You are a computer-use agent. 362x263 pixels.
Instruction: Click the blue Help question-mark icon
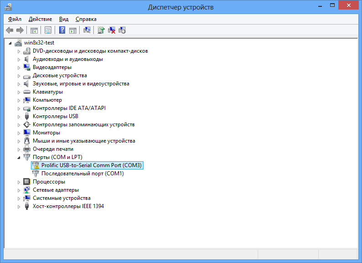[62, 30]
